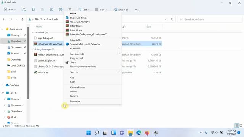This screenshot has width=244, height=137.
Task: Open the Send to submenu
Action: tap(93, 72)
